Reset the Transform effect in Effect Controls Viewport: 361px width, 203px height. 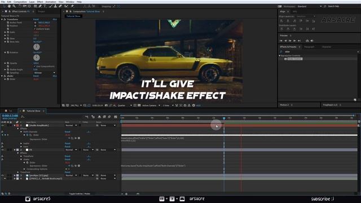pos(36,19)
